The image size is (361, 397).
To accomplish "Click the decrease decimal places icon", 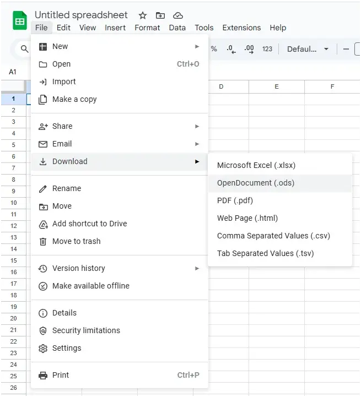I will [231, 49].
